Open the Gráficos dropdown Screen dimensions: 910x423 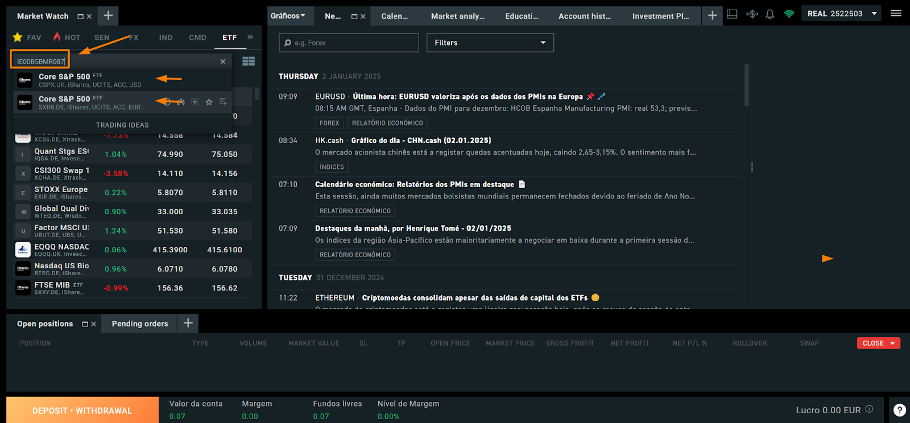pyautogui.click(x=288, y=16)
